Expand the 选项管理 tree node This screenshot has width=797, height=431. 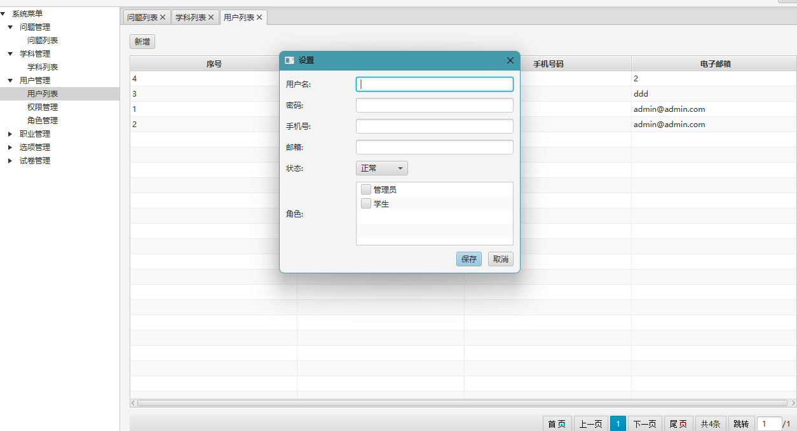point(10,147)
